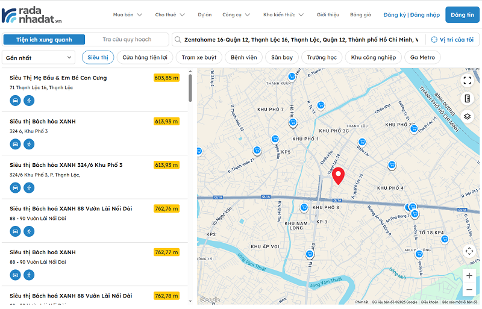This screenshot has height=309, width=482.
Task: Open the Bảng giá menu item
Action: (360, 14)
